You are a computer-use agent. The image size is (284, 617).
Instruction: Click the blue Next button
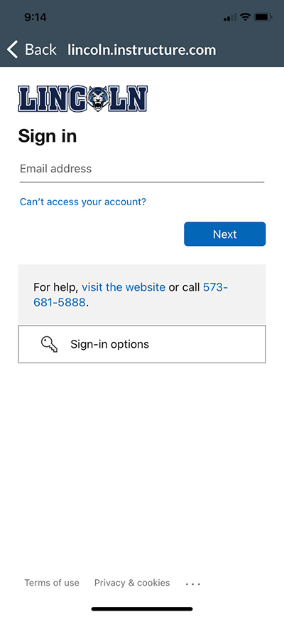[x=225, y=234]
